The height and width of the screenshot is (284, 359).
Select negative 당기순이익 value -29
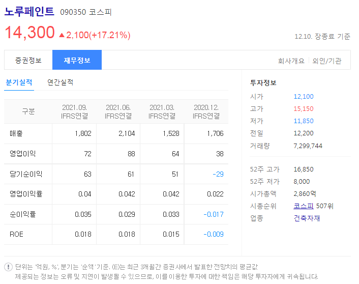pos(218,174)
